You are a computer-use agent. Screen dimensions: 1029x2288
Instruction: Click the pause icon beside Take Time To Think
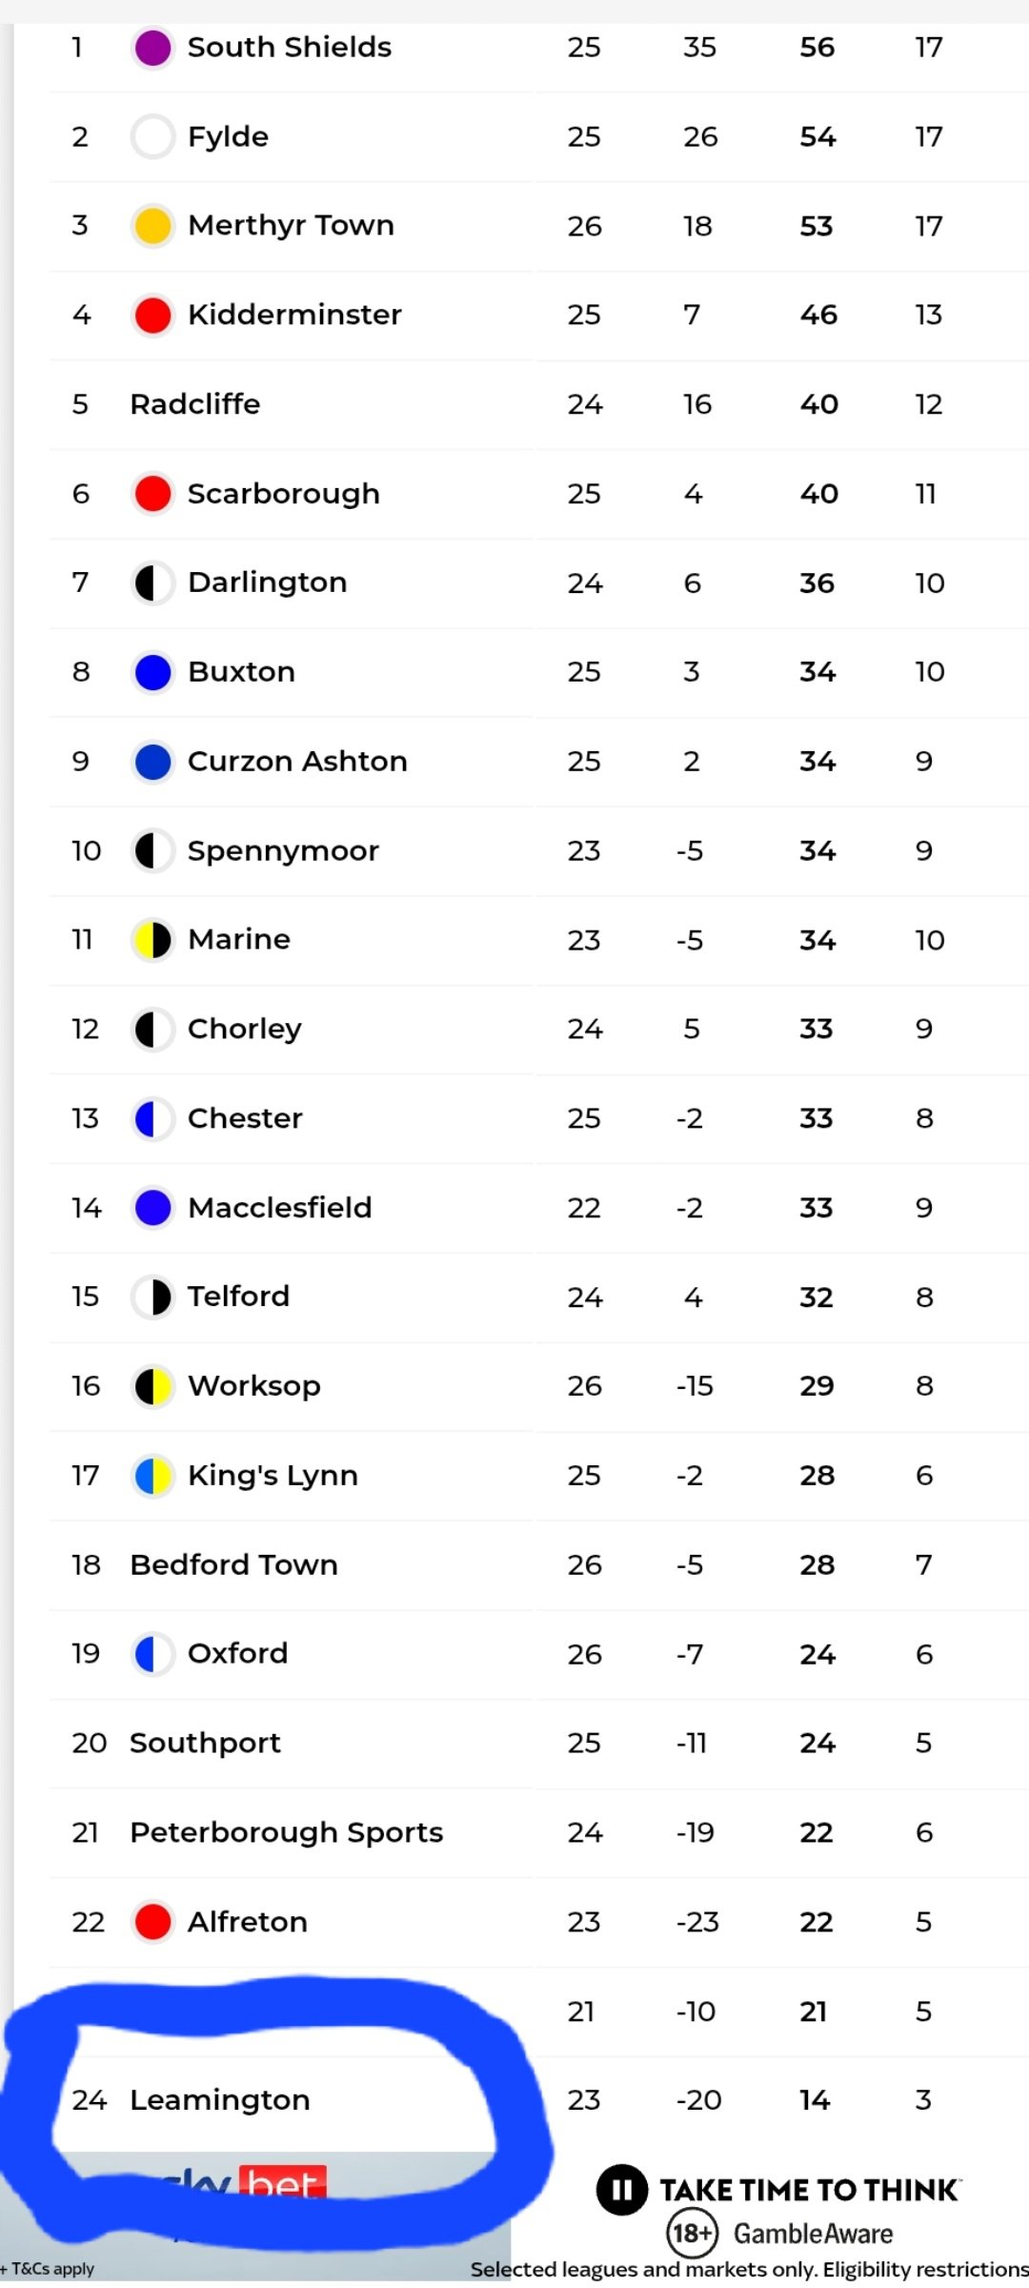pos(622,2189)
